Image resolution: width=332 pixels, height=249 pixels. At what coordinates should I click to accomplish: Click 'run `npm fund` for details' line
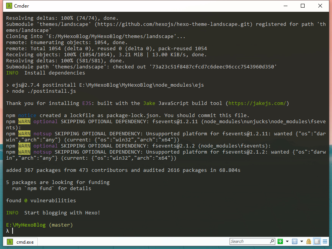[x=52, y=188]
